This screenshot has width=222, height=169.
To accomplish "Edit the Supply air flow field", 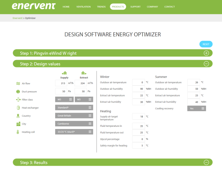I will (61, 83).
